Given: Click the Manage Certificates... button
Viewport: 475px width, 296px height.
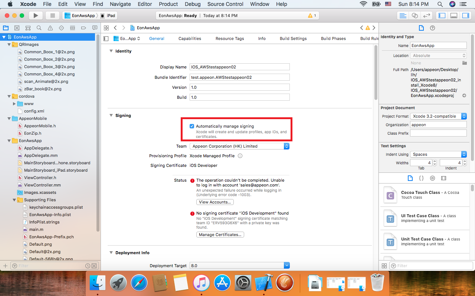Looking at the screenshot, I should (x=220, y=235).
